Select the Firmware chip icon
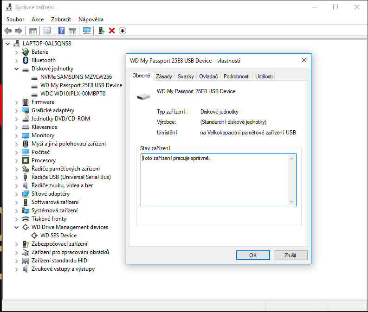Screen dimensions: 368x312 coord(26,102)
